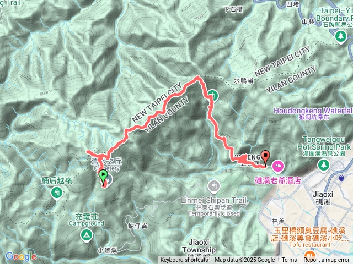The width and height of the screenshot is (353, 264).
Task: Click the green hiking marker near route peak
Action: pos(213,96)
